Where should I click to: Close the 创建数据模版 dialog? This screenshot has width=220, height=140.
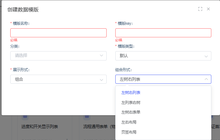point(208,9)
